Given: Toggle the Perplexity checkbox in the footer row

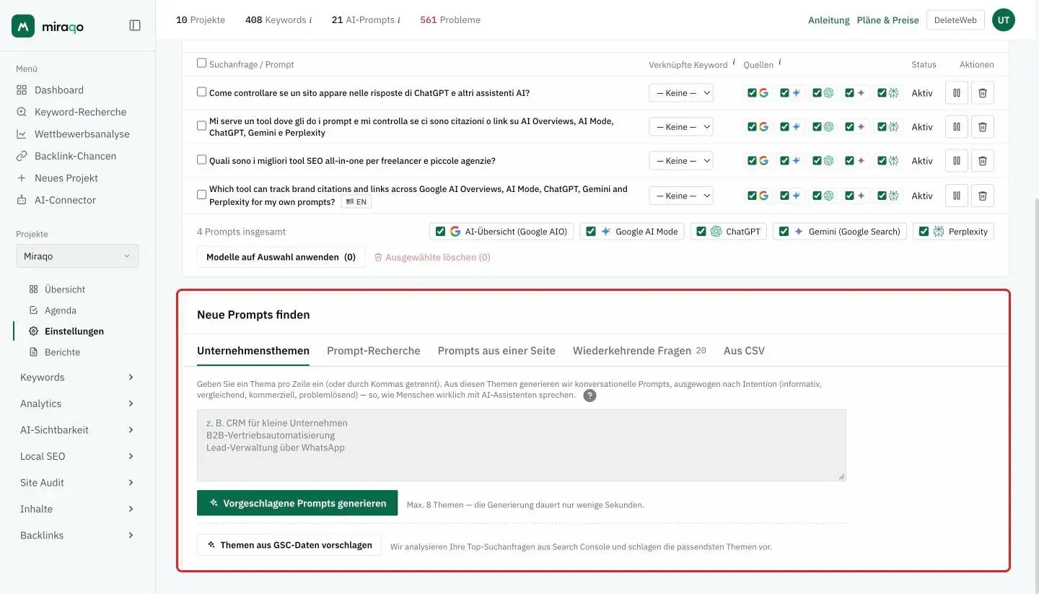Looking at the screenshot, I should [924, 232].
